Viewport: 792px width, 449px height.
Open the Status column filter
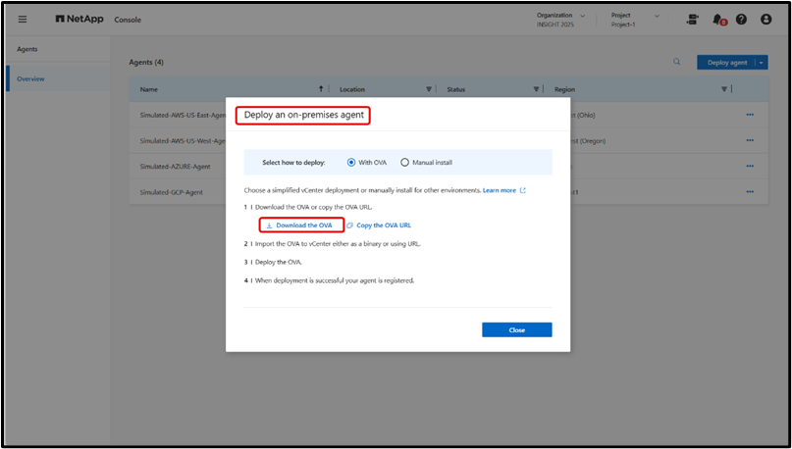coord(536,89)
